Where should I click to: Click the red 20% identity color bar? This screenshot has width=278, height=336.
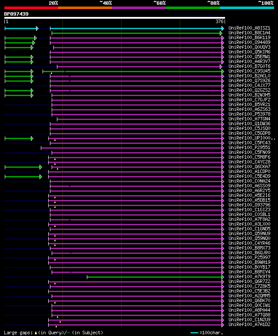tap(31, 8)
